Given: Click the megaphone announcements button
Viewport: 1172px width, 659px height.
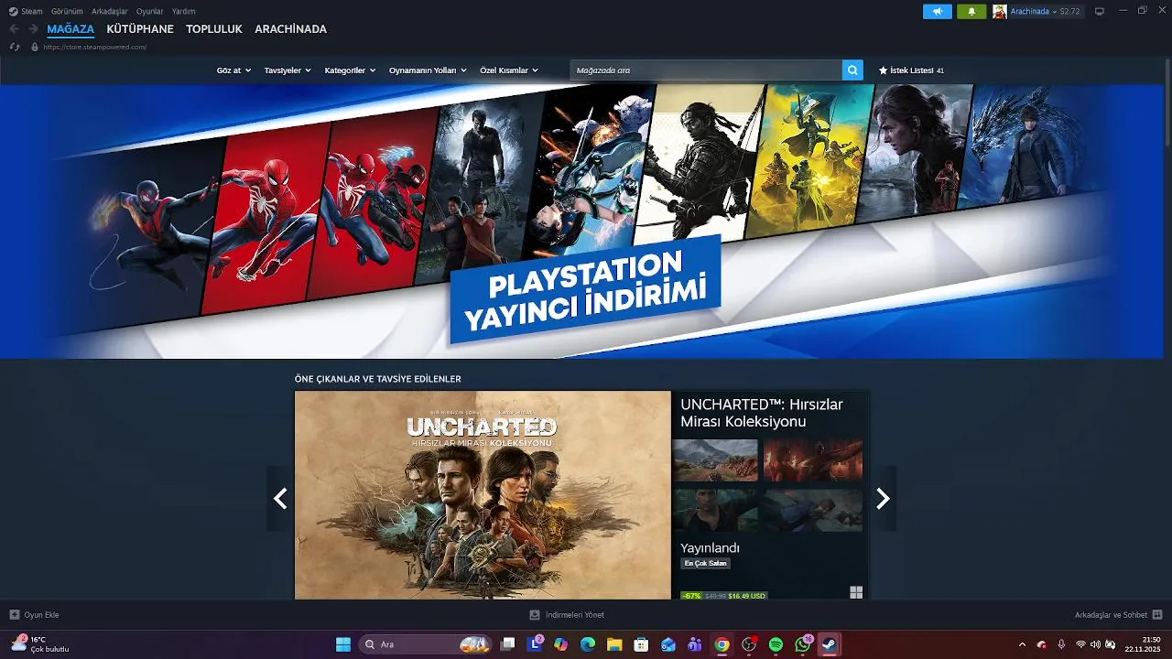Looking at the screenshot, I should click(x=937, y=11).
